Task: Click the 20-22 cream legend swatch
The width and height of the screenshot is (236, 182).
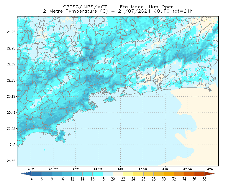Action: click(x=118, y=174)
